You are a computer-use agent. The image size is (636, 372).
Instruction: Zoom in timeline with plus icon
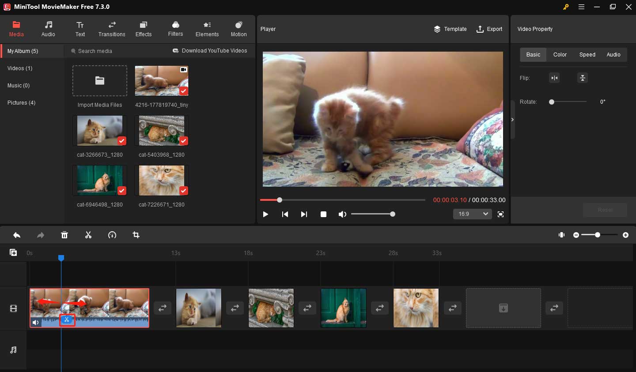pos(625,235)
